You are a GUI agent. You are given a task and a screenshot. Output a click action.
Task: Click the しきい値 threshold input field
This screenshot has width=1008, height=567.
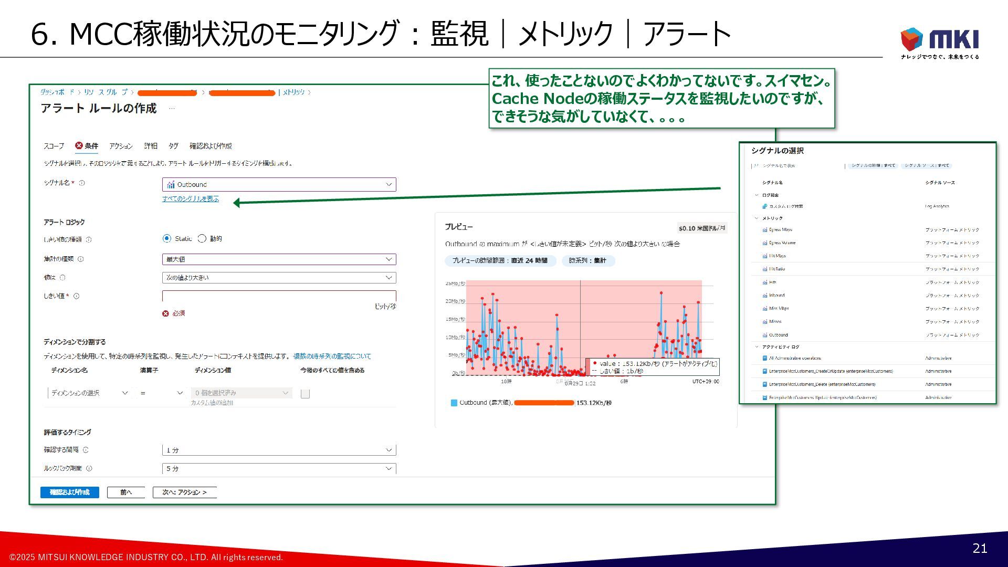(279, 296)
